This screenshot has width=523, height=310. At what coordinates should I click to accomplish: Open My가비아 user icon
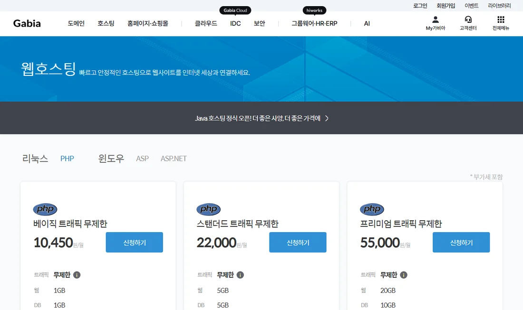435,19
